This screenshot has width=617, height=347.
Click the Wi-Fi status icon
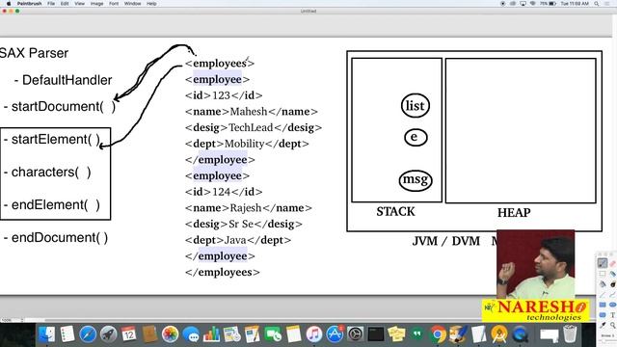[532, 4]
